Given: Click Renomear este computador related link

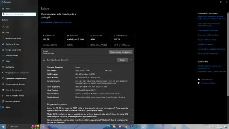Looking at the screenshot, I should point(208,54).
